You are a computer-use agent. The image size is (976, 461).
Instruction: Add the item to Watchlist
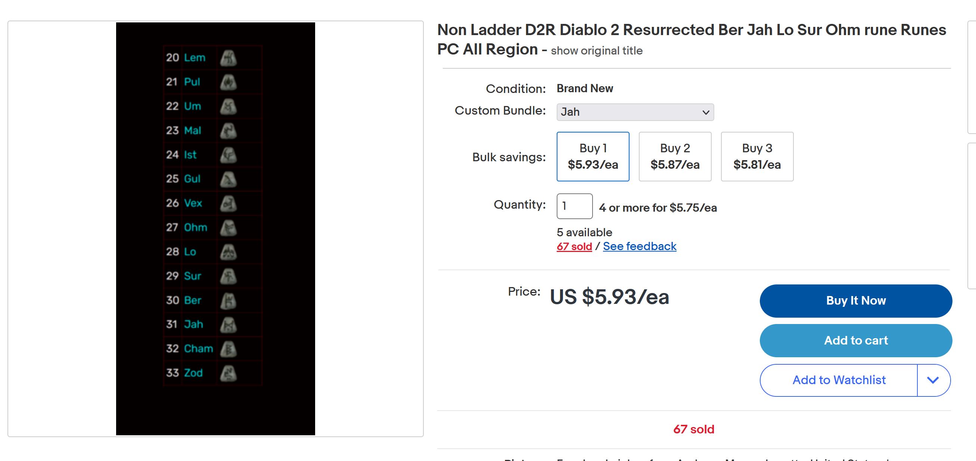point(839,380)
